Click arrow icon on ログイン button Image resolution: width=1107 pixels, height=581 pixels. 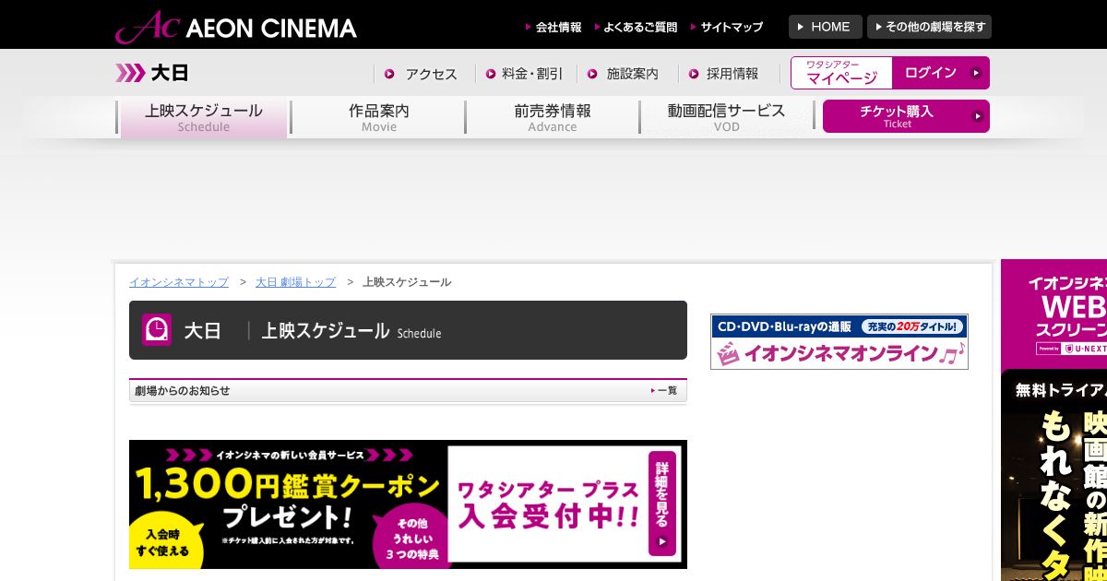(975, 73)
